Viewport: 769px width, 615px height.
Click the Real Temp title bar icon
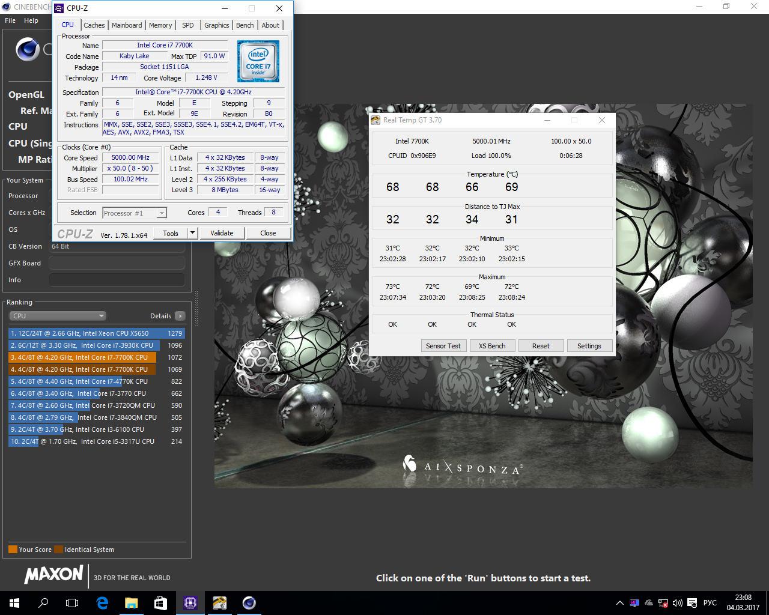[x=375, y=120]
